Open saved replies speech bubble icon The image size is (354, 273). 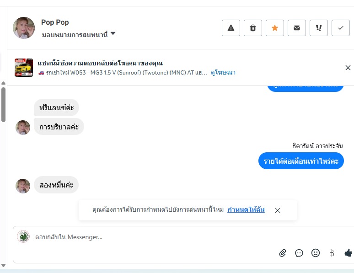[299, 253]
